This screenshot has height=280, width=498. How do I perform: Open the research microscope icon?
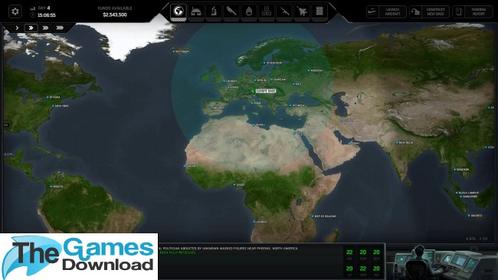(214, 11)
